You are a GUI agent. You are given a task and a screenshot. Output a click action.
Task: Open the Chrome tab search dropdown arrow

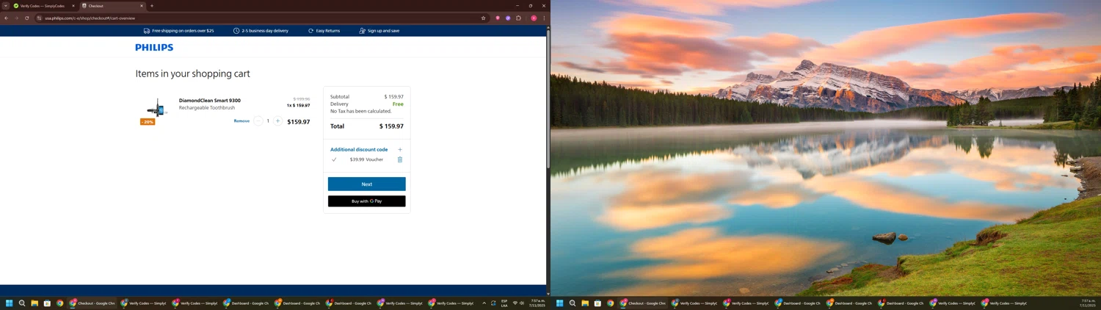5,6
